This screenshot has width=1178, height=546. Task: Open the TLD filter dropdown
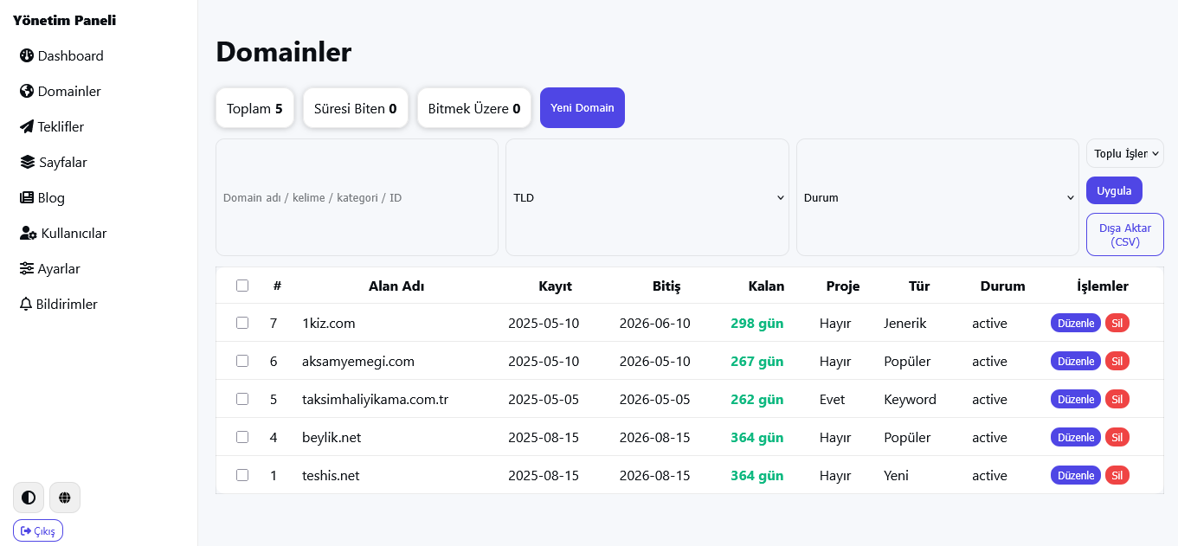pyautogui.click(x=647, y=197)
